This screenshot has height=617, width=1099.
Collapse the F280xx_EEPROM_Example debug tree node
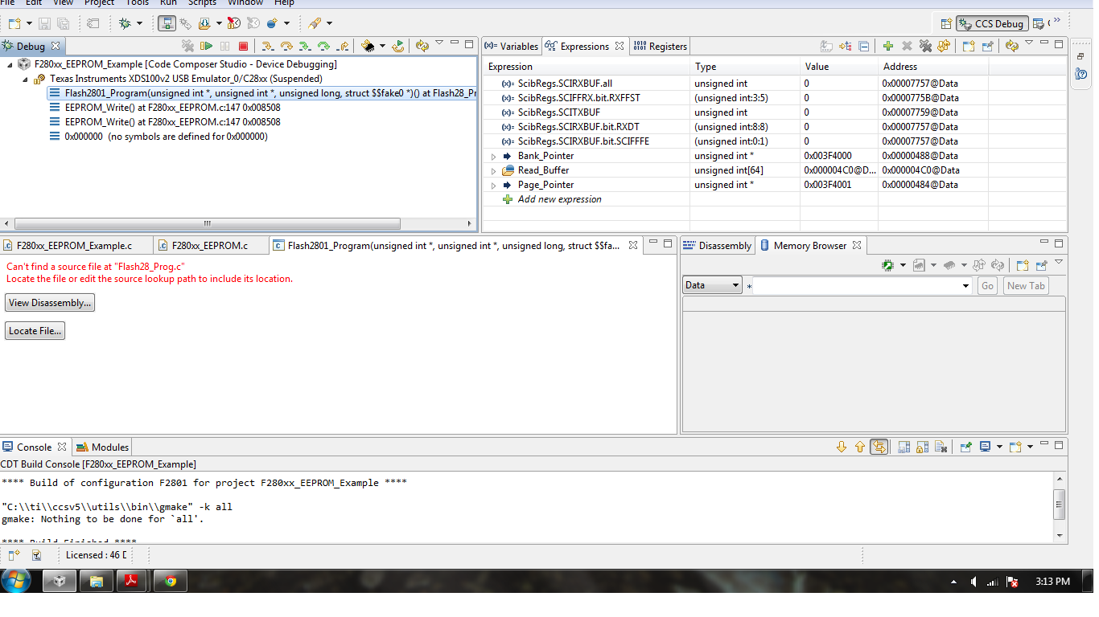pyautogui.click(x=9, y=64)
